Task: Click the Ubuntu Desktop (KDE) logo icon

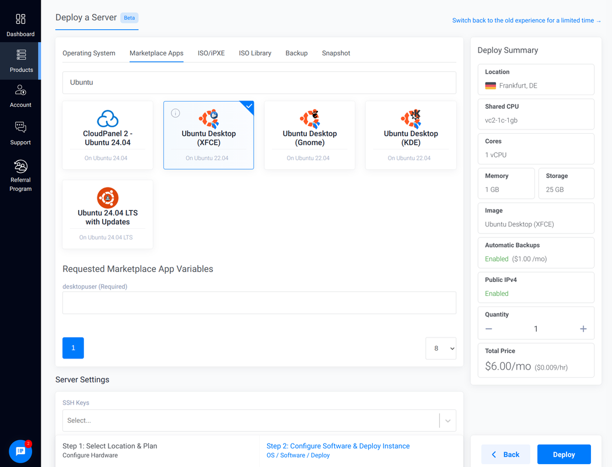Action: coord(411,119)
